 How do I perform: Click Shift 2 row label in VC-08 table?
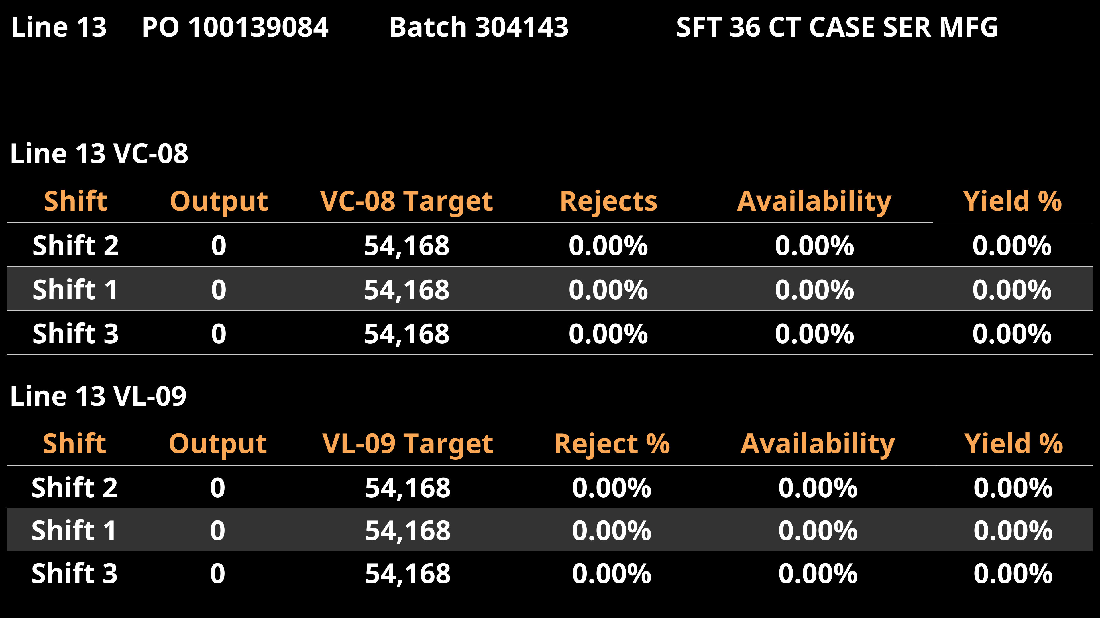coord(76,246)
